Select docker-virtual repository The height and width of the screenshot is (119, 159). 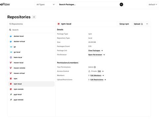(x=31, y=41)
